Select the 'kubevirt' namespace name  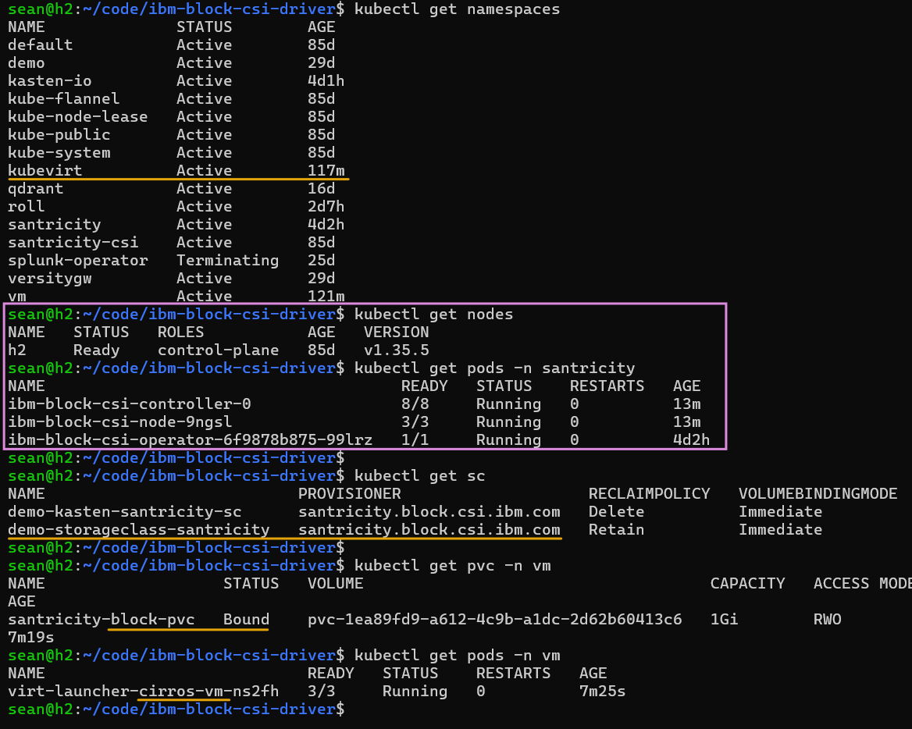tap(45, 170)
